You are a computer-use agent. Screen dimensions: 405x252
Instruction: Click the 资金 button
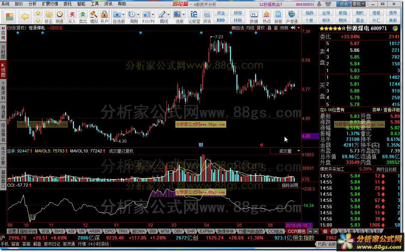pyautogui.click(x=220, y=13)
